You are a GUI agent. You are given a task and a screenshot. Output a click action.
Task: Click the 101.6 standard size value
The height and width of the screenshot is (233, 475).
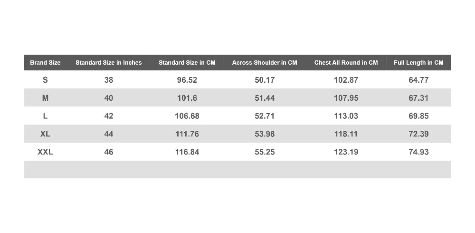click(x=187, y=97)
